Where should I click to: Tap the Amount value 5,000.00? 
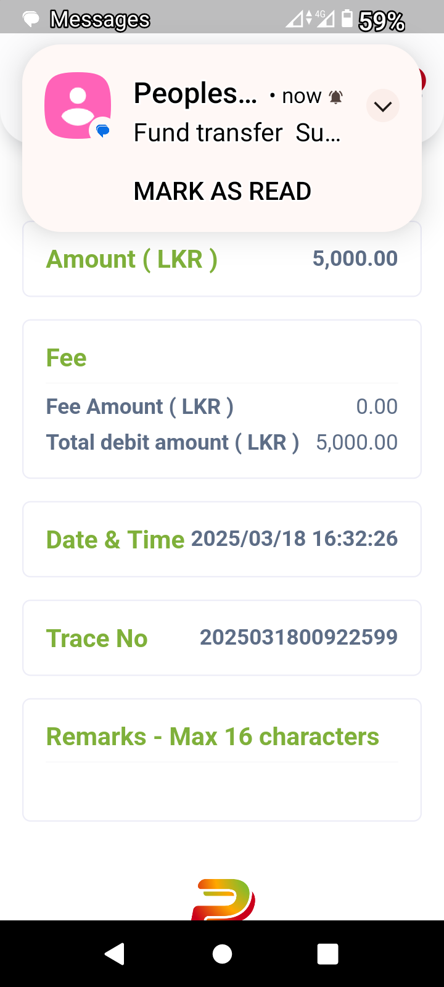[x=355, y=258]
